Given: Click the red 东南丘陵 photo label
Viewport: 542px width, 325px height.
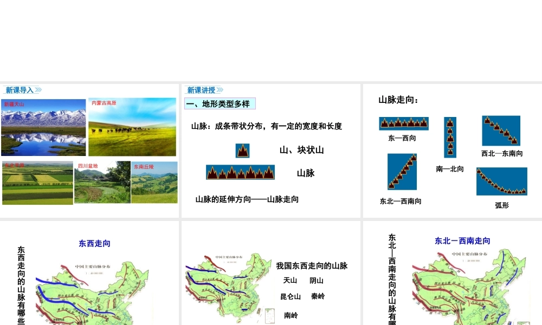Looking at the screenshot, I should click(144, 167).
